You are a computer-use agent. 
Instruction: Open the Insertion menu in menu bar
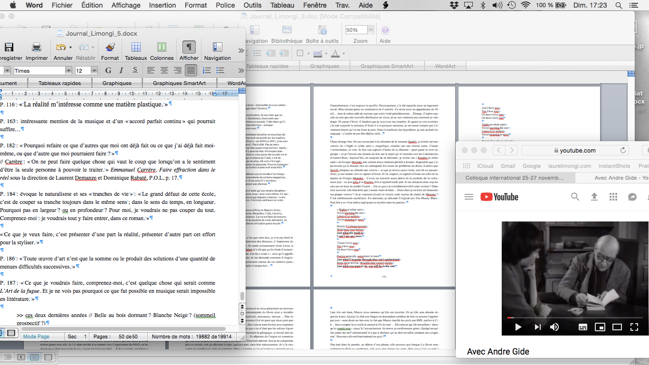162,5
